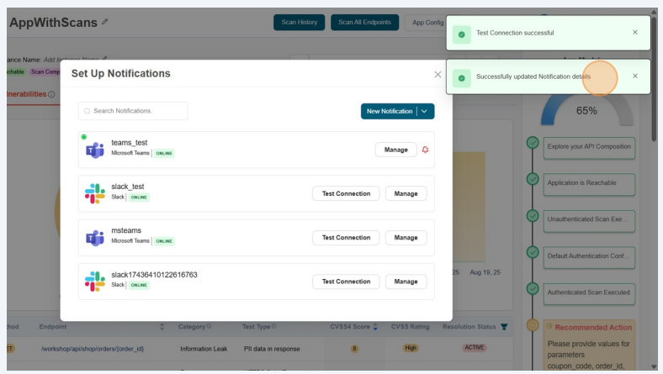Test connection for slack17436410122616763
The image size is (663, 374).
[x=346, y=282]
